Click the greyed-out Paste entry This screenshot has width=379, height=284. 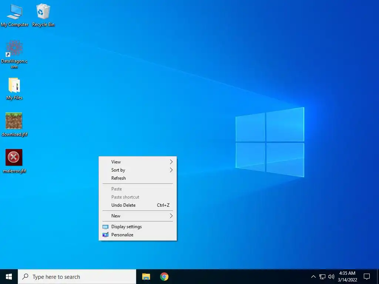click(138, 189)
